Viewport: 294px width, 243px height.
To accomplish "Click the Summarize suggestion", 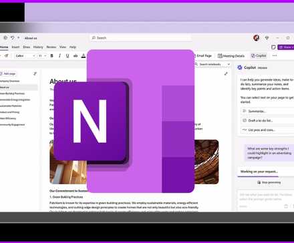I will click(267, 111).
